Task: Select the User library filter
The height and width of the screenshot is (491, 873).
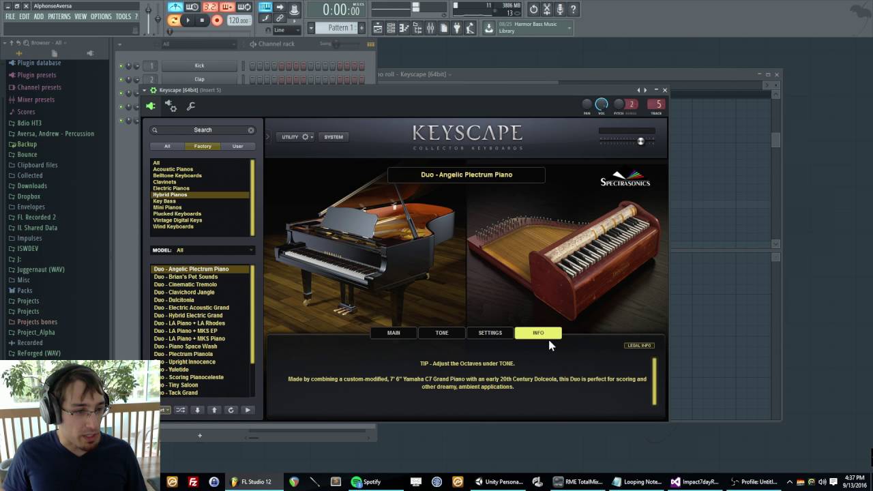Action: (x=237, y=146)
